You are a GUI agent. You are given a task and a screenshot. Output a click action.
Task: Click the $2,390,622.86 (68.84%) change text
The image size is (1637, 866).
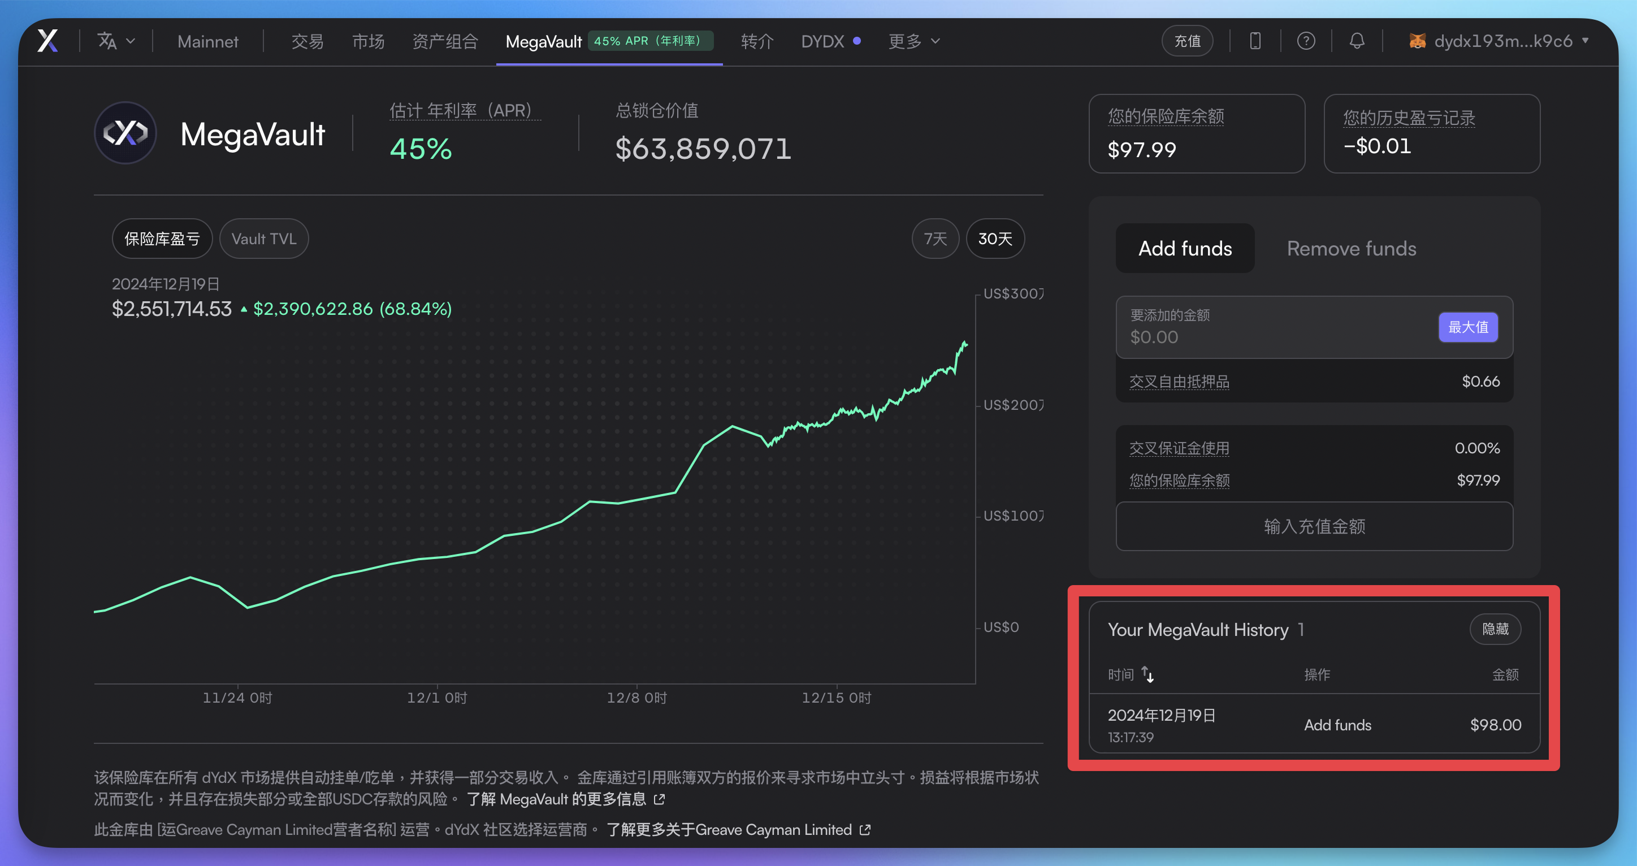coord(353,309)
